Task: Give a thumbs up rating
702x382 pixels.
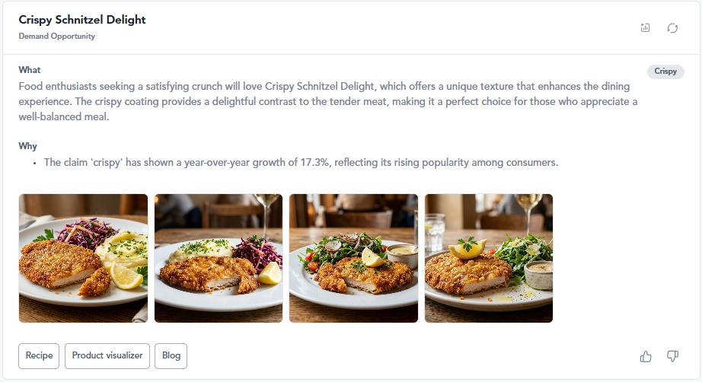Action: click(x=646, y=356)
